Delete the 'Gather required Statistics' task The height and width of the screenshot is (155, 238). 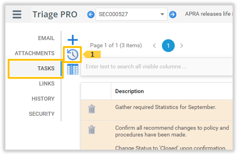point(92,109)
